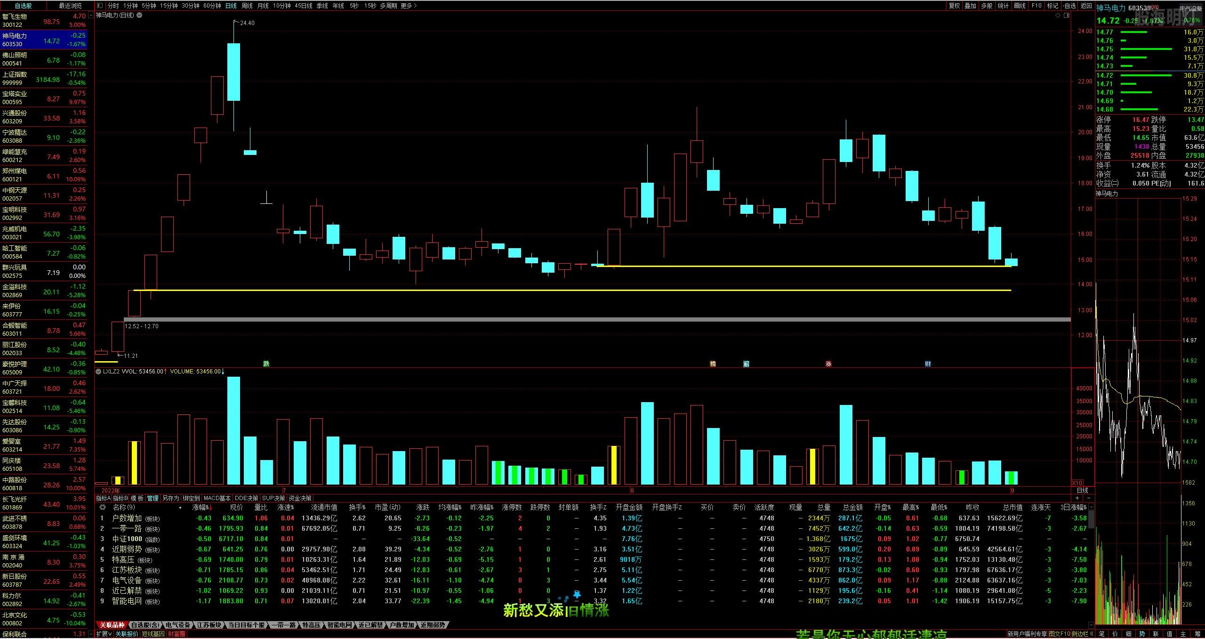Select the 筹 tab in bottom-right panel
Image resolution: width=1205 pixels, height=639 pixels.
pyautogui.click(x=1197, y=634)
